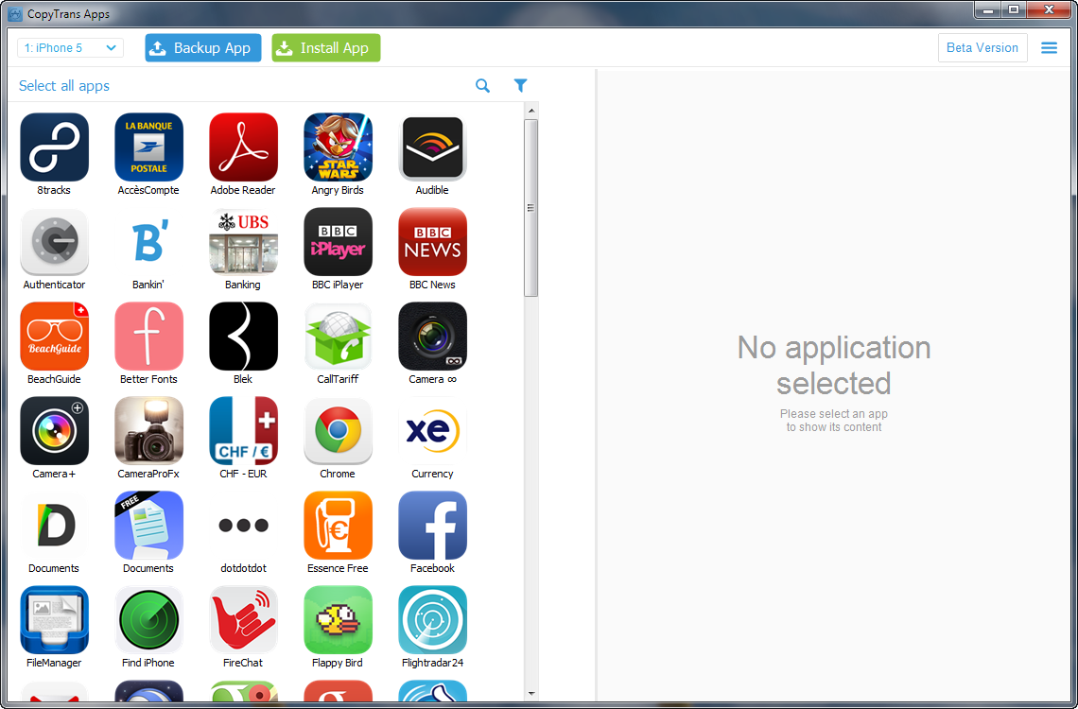Select the 8tracks app icon

(54, 147)
